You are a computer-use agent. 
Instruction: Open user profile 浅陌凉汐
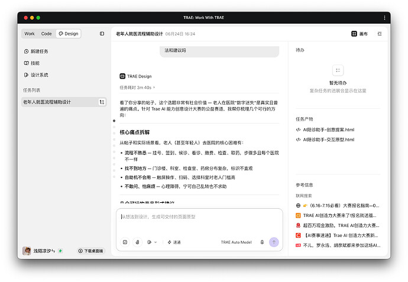pyautogui.click(x=39, y=251)
